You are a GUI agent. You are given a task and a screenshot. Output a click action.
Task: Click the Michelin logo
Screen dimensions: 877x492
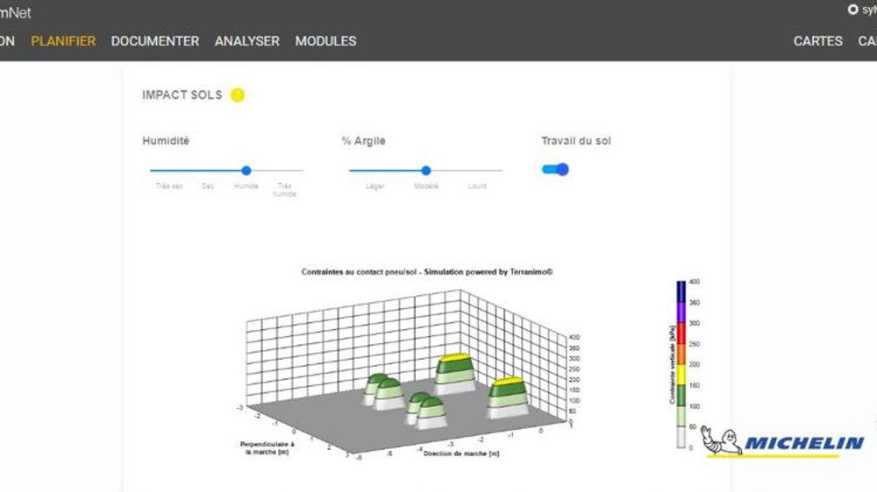point(782,442)
